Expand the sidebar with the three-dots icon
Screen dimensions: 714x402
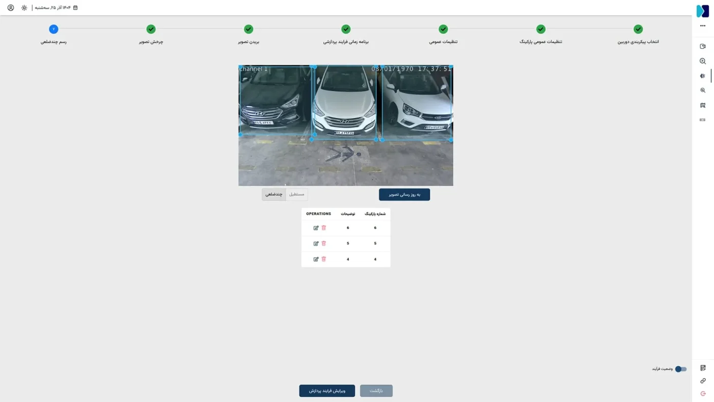703,26
